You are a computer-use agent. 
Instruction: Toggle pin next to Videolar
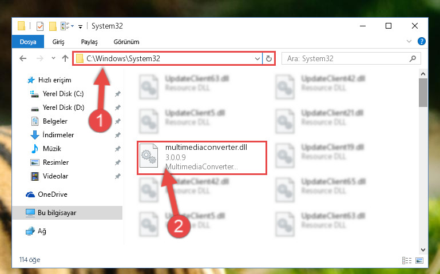click(x=118, y=176)
